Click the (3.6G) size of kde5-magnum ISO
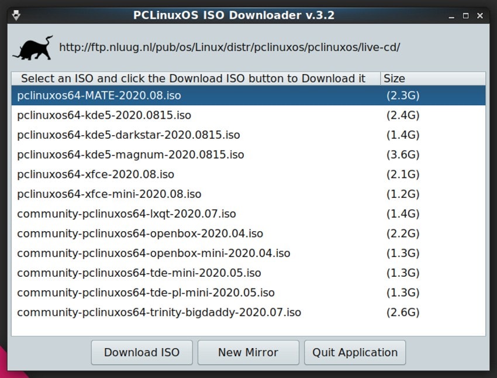The width and height of the screenshot is (497, 378). [x=403, y=154]
